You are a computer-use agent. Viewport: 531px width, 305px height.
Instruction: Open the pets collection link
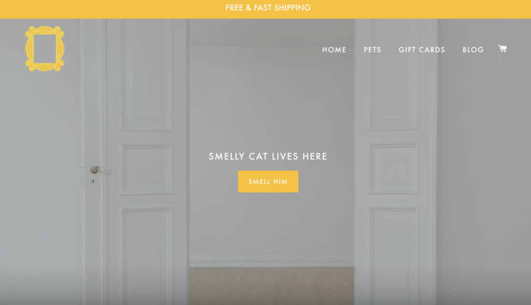tap(372, 50)
